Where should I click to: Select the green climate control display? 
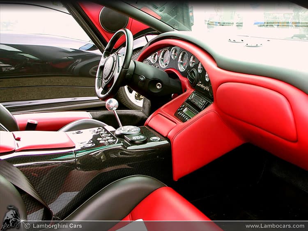[x=189, y=112]
